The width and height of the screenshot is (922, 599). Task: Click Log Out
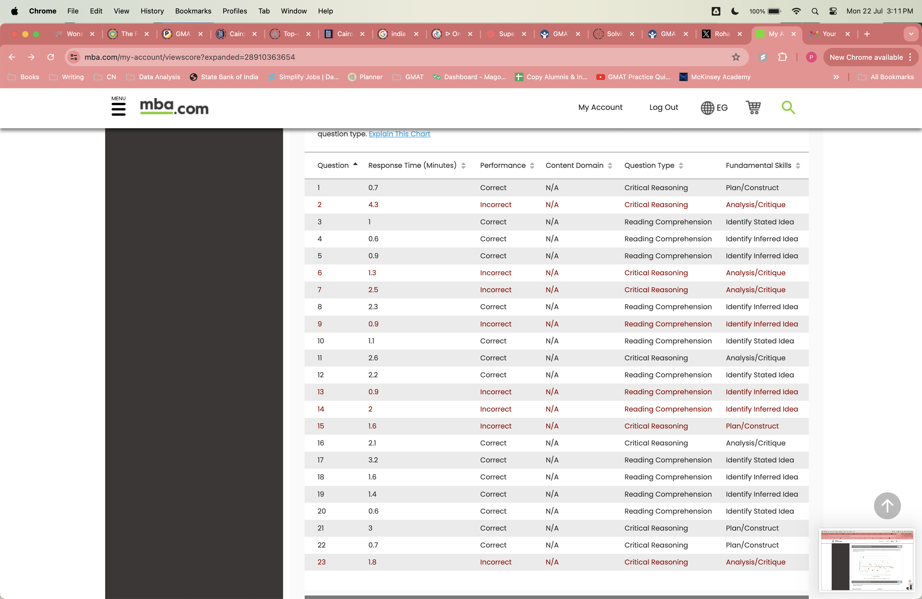(663, 107)
